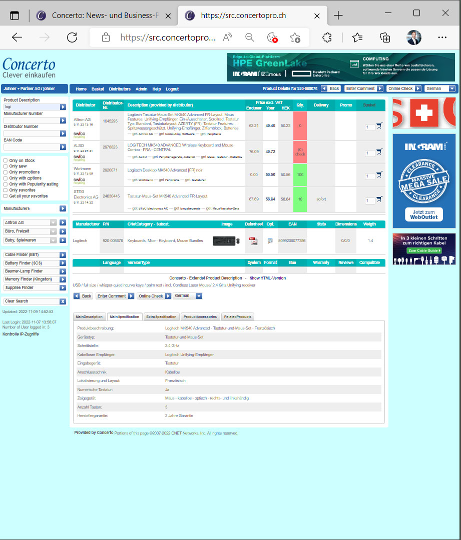
Task: Click Jetzt zum WebOutlet banner button
Action: tap(424, 215)
